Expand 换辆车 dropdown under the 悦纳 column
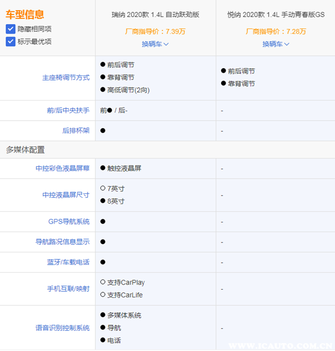 [276, 44]
